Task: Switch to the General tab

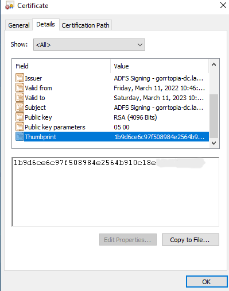Action: point(19,25)
